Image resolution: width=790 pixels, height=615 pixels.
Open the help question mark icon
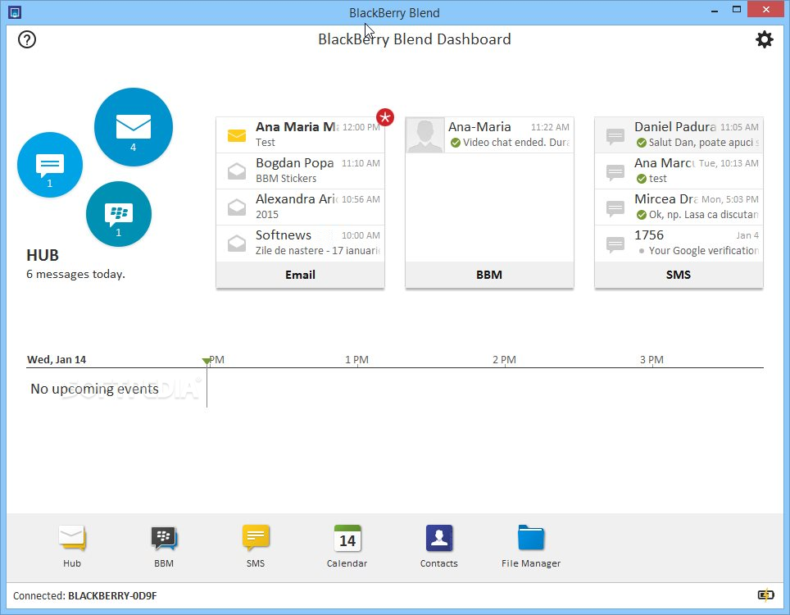click(x=27, y=39)
